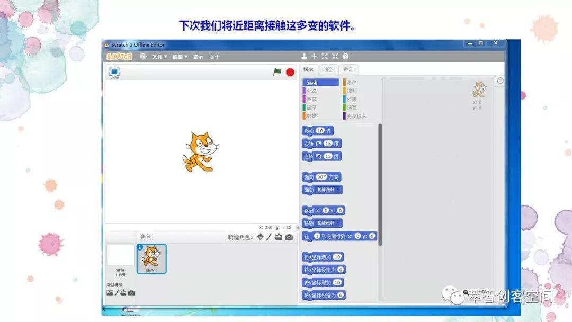Click seconds field in 秒内滑行到 block
This screenshot has width=572, height=322.
coord(317,236)
